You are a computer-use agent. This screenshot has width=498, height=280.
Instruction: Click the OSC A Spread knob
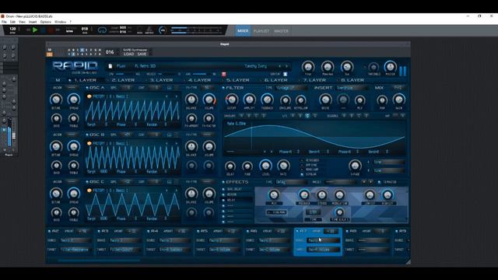coord(74,100)
